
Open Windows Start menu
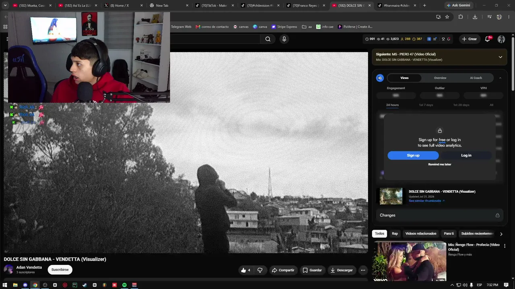(x=5, y=285)
